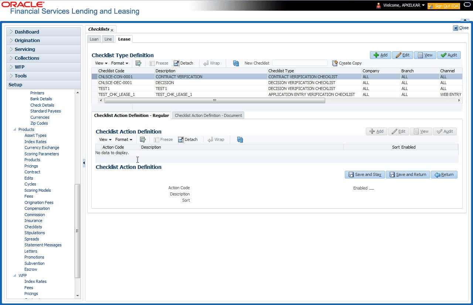Click the Create Copy button
Image resolution: width=473 pixels, height=305 pixels.
pos(347,63)
